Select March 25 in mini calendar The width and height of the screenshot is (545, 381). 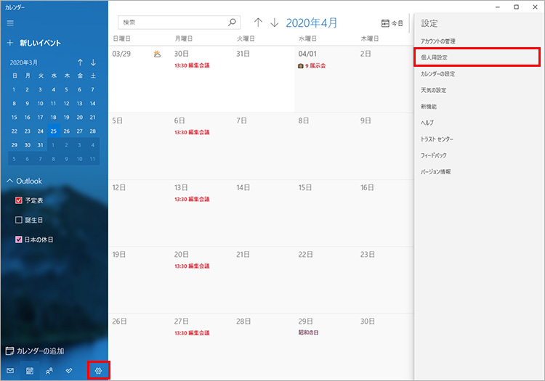pyautogui.click(x=54, y=131)
